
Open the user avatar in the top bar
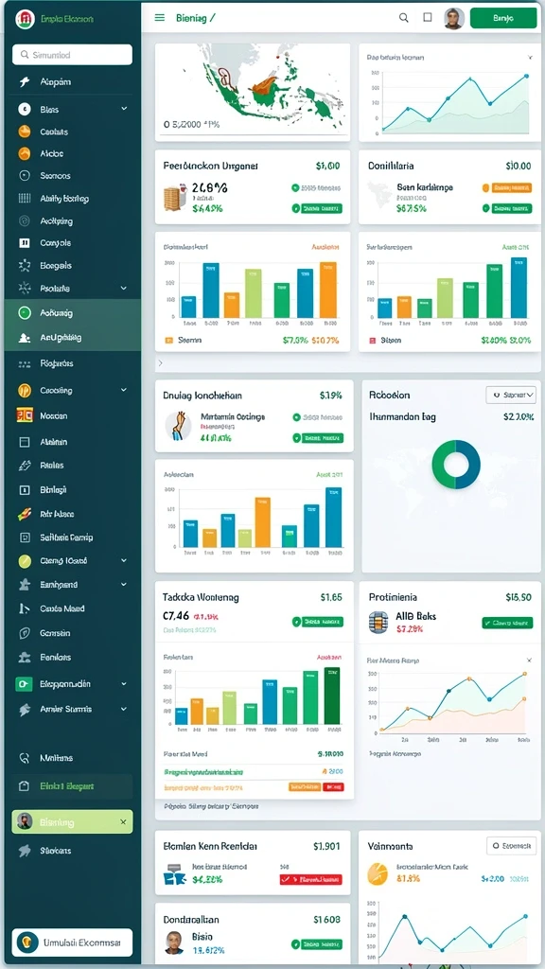point(454,18)
